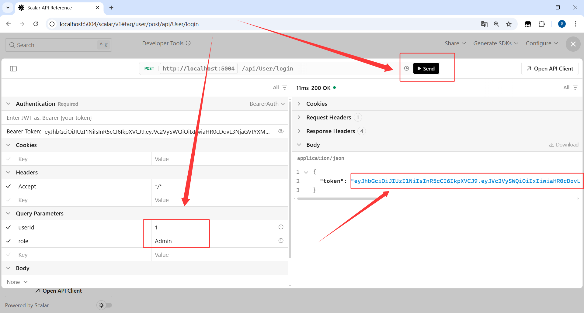Expand the Request Headers section

point(299,117)
